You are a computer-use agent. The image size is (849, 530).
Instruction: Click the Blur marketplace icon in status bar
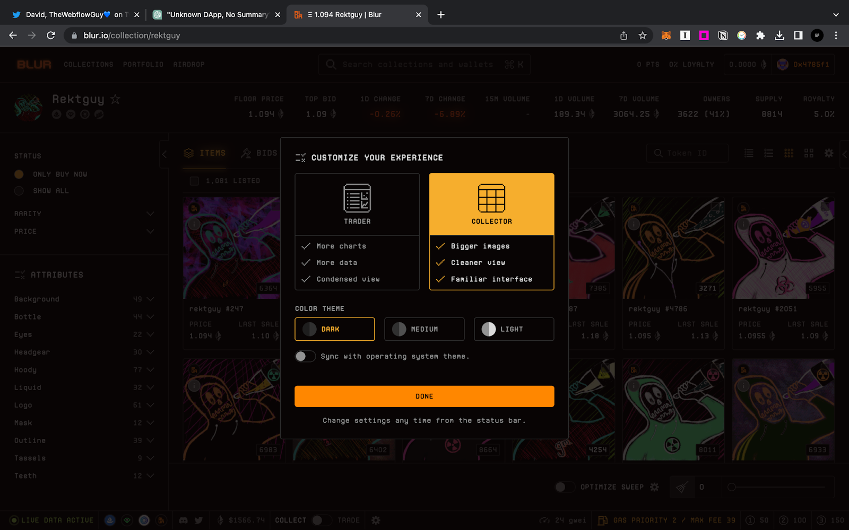click(161, 520)
